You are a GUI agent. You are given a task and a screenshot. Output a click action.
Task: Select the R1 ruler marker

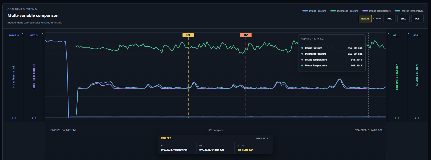coord(188,35)
